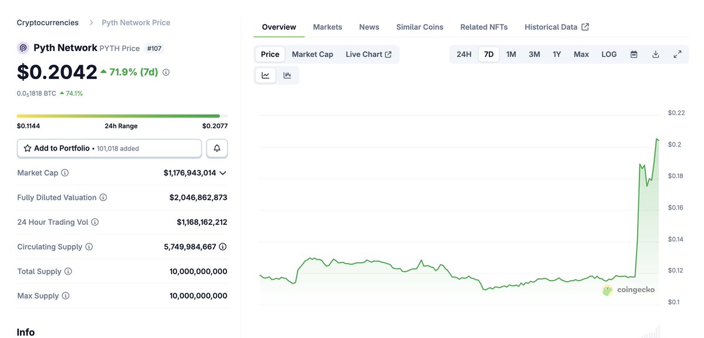Open the Markets tab

tap(327, 27)
